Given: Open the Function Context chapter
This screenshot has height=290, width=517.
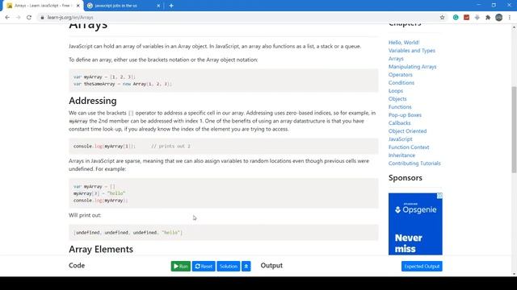Looking at the screenshot, I should click(409, 147).
